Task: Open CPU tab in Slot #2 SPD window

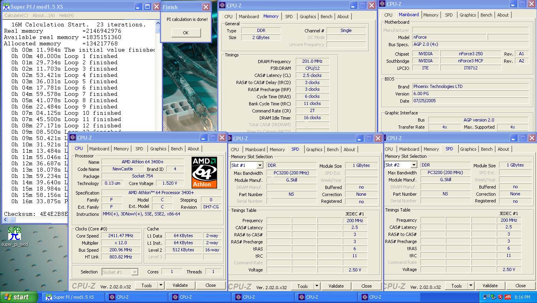Action: coord(389,149)
